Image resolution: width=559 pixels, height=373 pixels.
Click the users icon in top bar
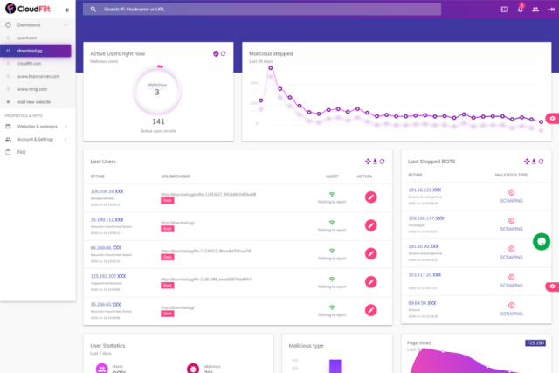point(535,9)
